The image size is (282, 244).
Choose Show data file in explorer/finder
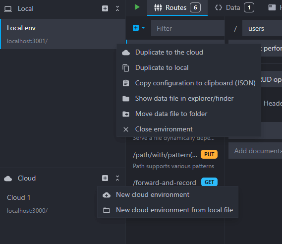(189, 98)
